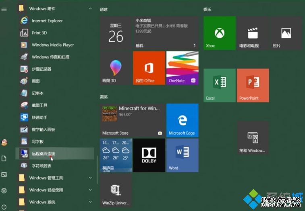
Task: Click the 浏览 group heading
Action: 104,97
